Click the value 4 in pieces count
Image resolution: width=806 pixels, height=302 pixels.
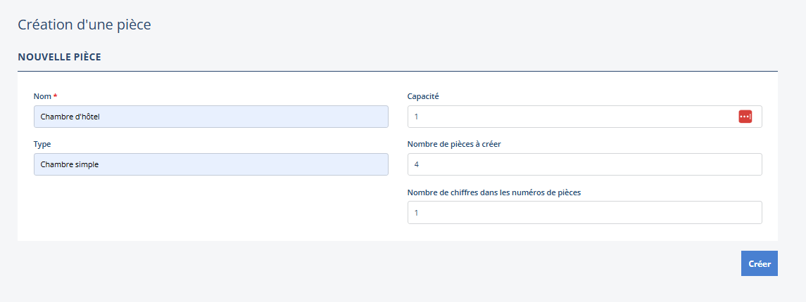click(x=417, y=164)
